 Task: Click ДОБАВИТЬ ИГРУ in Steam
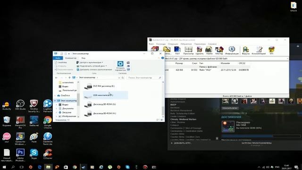pyautogui.click(x=181, y=143)
